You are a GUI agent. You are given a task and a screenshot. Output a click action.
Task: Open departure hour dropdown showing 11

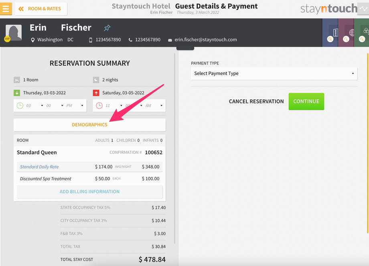point(114,106)
